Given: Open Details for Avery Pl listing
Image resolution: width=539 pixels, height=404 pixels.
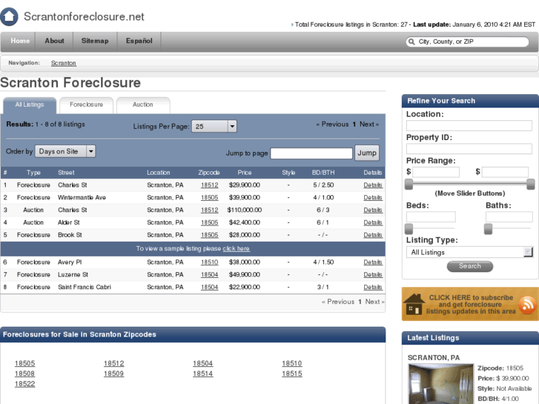Looking at the screenshot, I should (373, 262).
